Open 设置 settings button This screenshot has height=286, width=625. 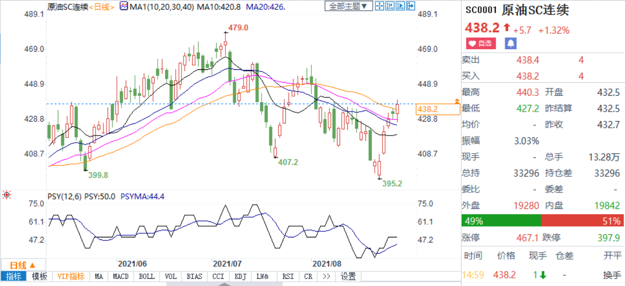point(348,277)
